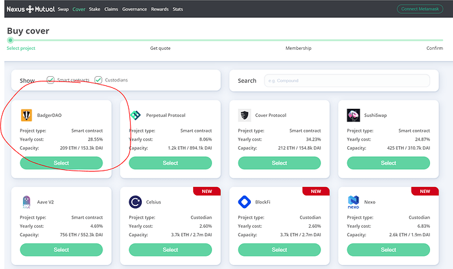Select the Cover Protocol project
The height and width of the screenshot is (269, 453).
pyautogui.click(x=280, y=163)
